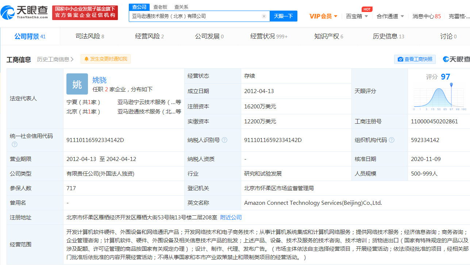Open the 司法风险 tab
Screen dimensions: 470x265
click(x=90, y=36)
